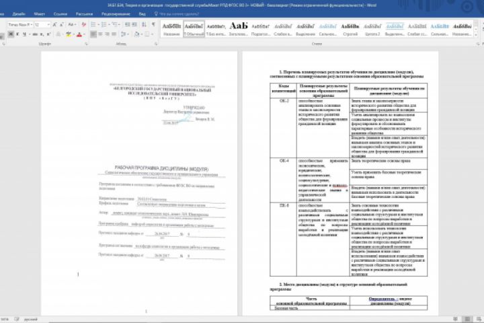This screenshot has width=484, height=323.
Task: Click the русский language indicator in status bar
Action: coord(30,319)
